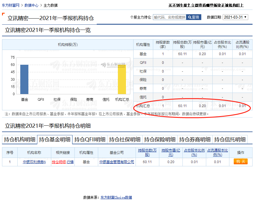The image size is (254, 200).
Task: Click the 序号 column header
Action: click(10, 152)
